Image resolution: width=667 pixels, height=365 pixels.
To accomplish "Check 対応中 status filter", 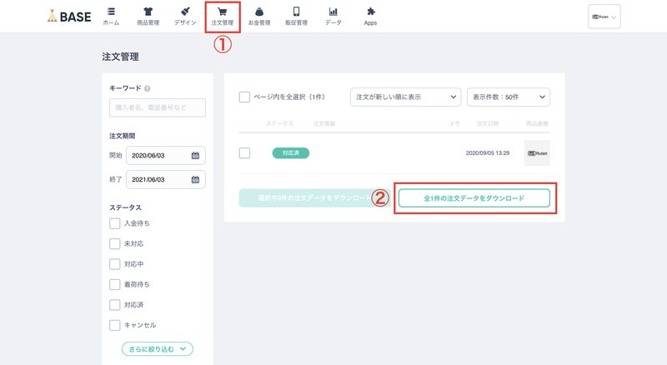I will 115,264.
